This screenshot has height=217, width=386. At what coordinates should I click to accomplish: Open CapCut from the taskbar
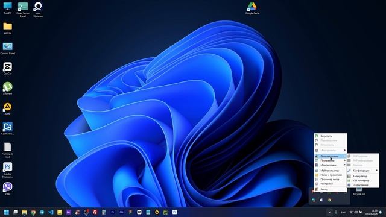(x=139, y=212)
